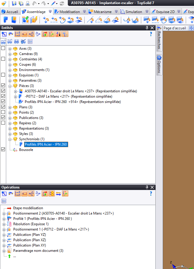Screen dimensions: 194x269
Task: Click the closed eyes hide icon in Entités
Action: (17, 41)
